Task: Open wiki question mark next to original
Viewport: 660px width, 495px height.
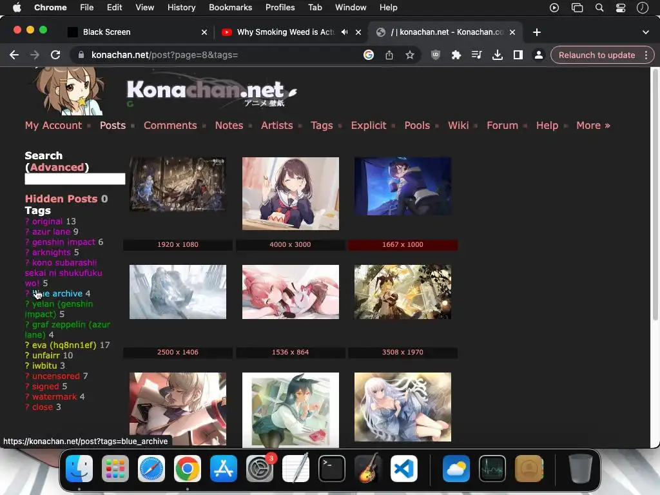Action: (x=27, y=222)
